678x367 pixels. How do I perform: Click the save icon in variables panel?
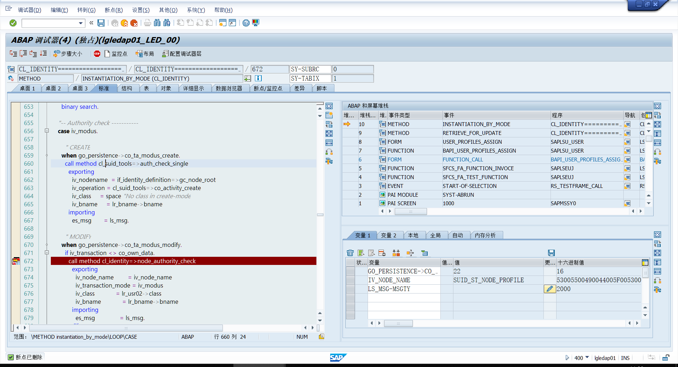tap(551, 253)
